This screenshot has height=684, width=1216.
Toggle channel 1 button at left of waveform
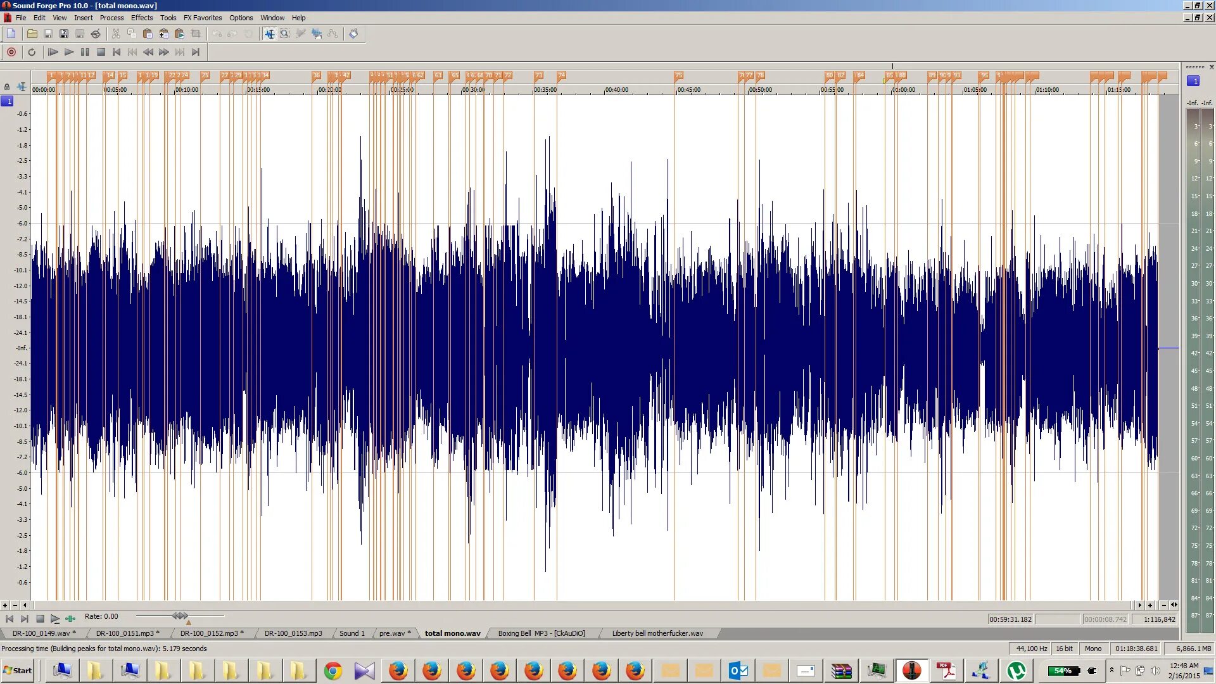tap(8, 101)
